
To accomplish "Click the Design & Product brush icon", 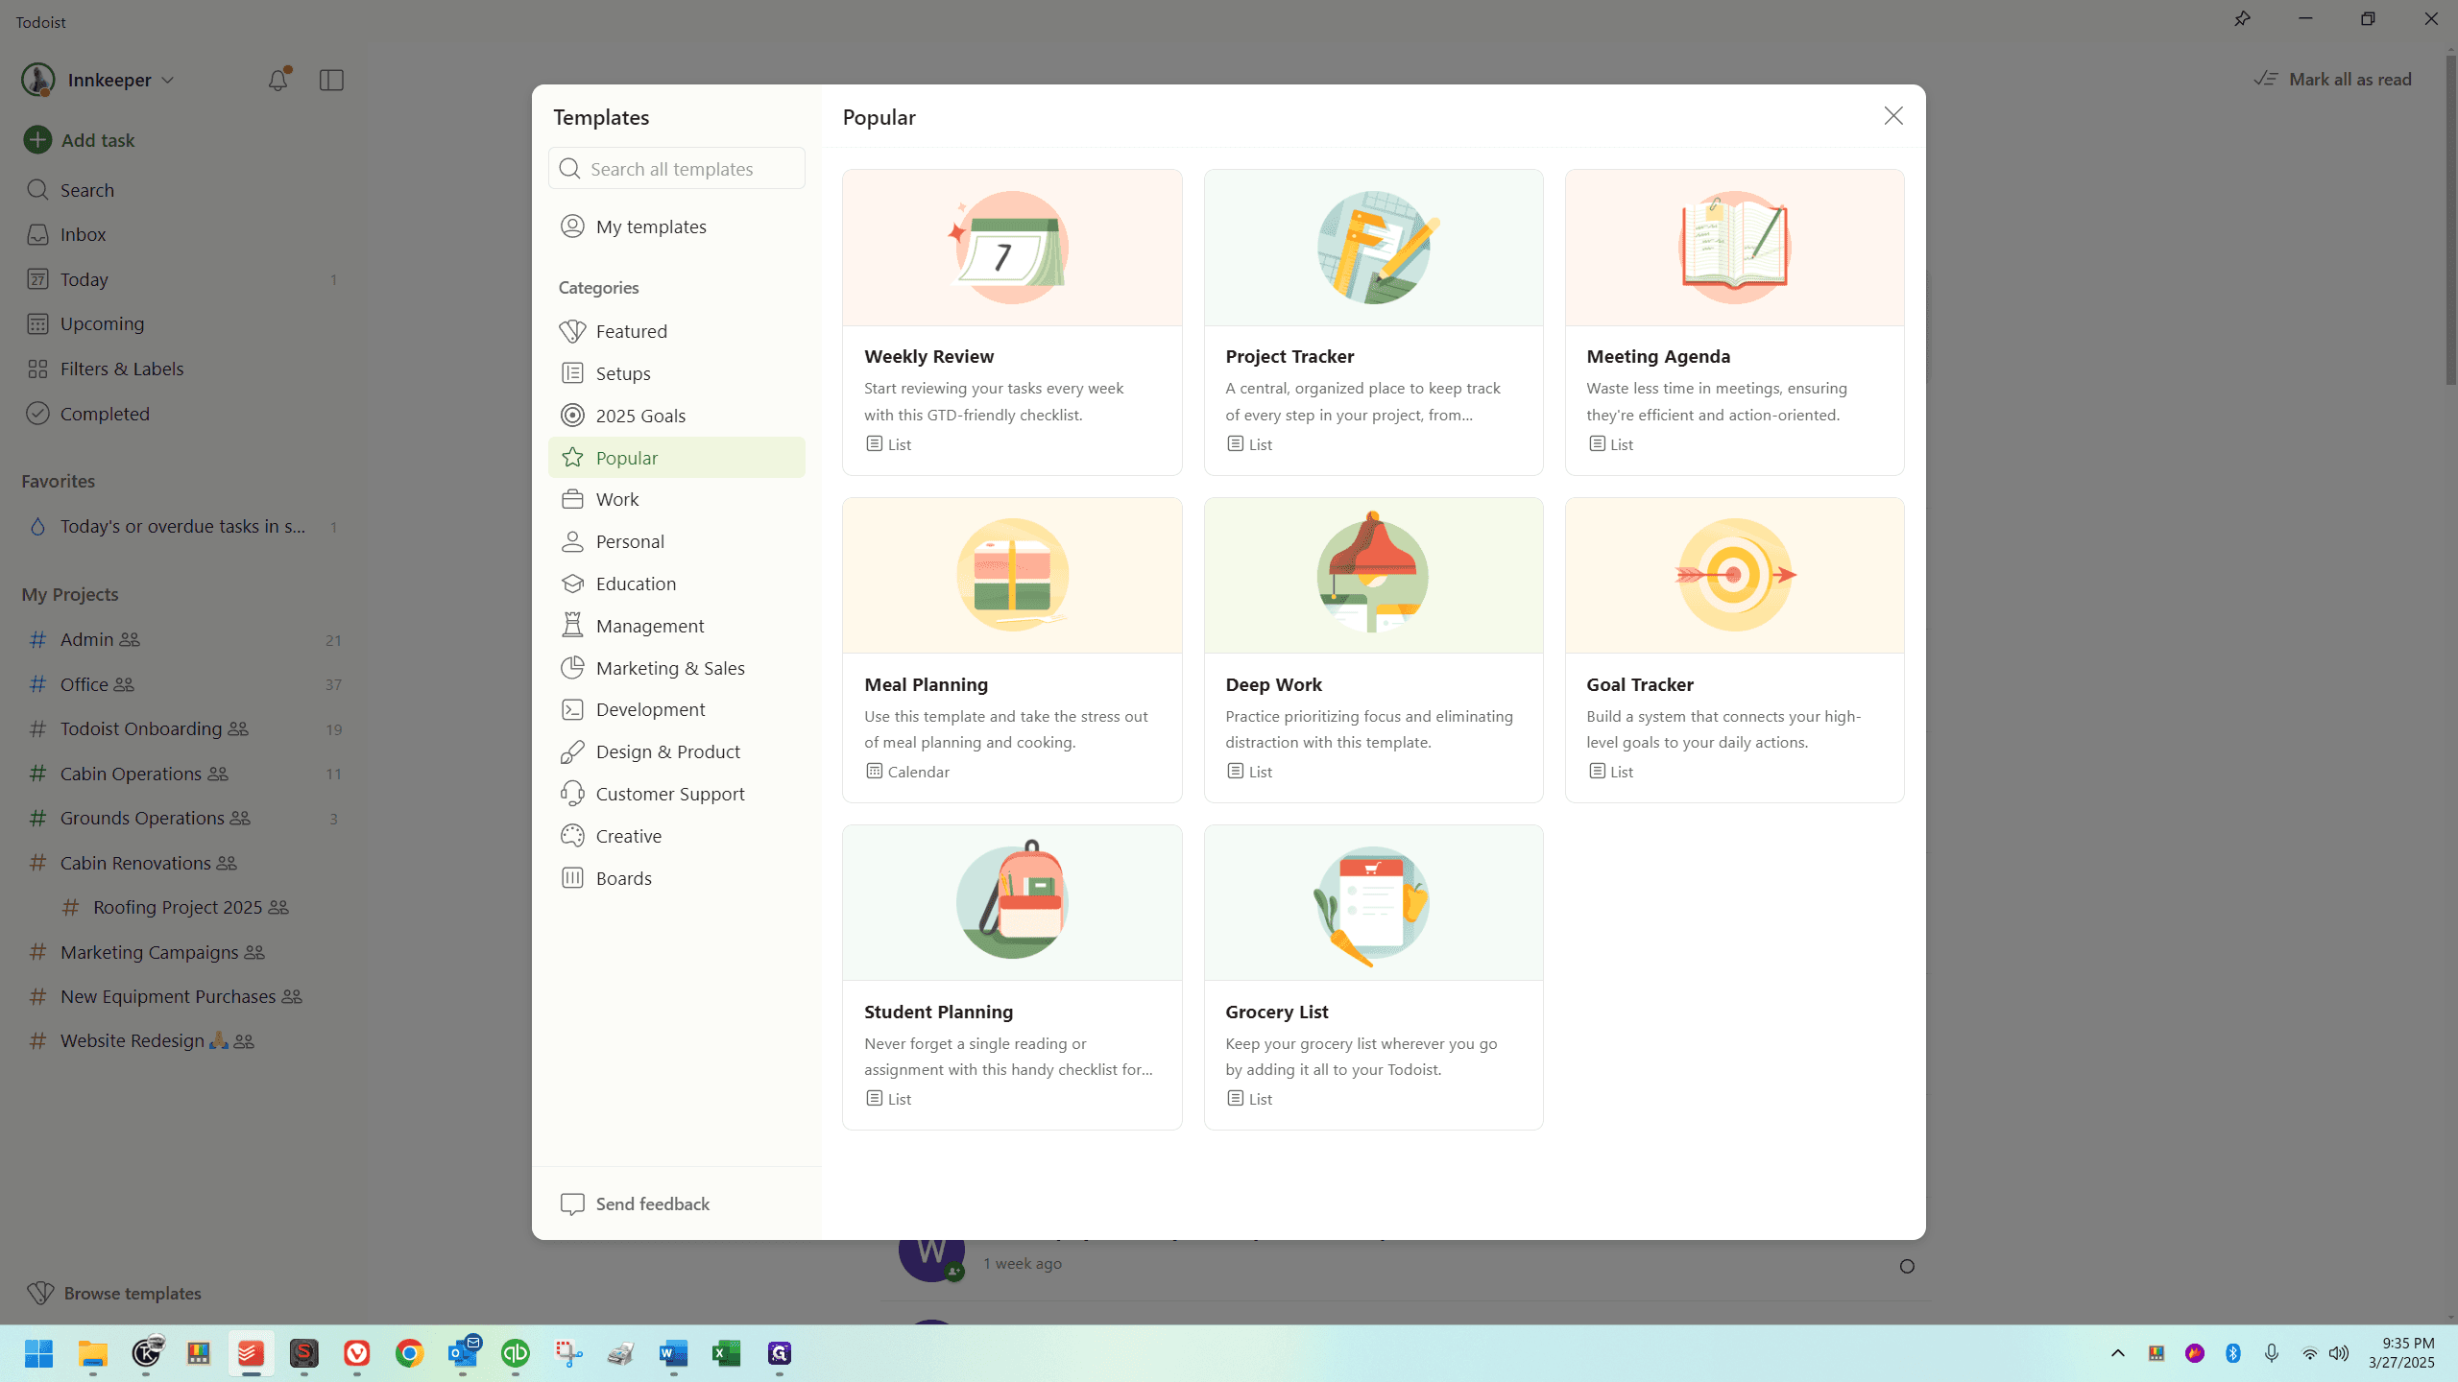I will tap(572, 751).
